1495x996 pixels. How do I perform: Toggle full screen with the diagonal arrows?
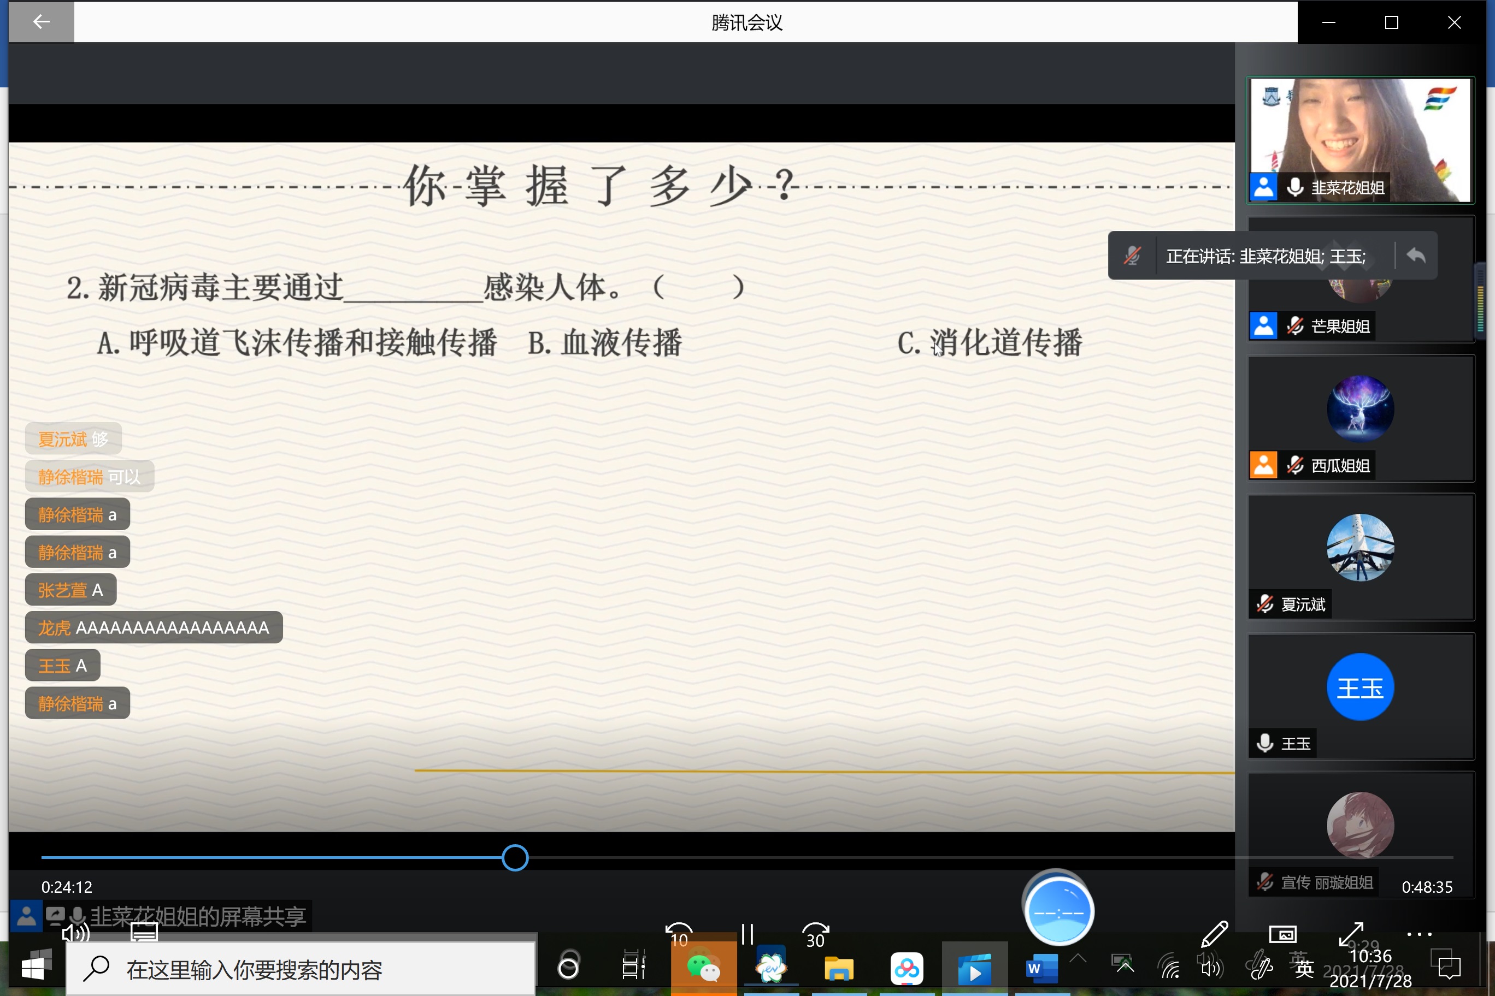[1351, 934]
